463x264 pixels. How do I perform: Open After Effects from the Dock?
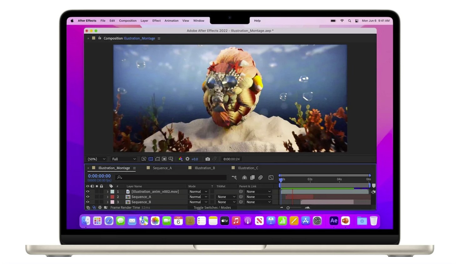[x=334, y=221]
